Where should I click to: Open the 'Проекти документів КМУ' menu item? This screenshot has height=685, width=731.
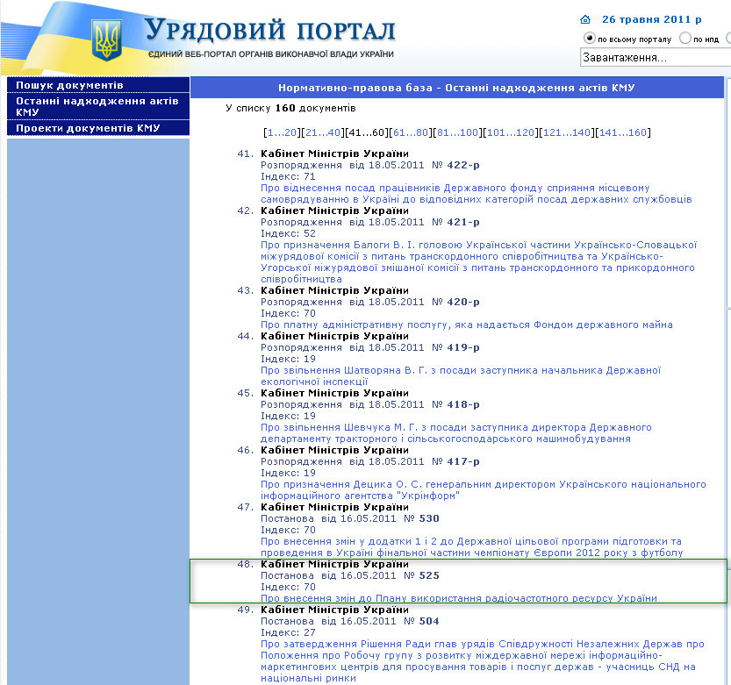click(x=98, y=128)
